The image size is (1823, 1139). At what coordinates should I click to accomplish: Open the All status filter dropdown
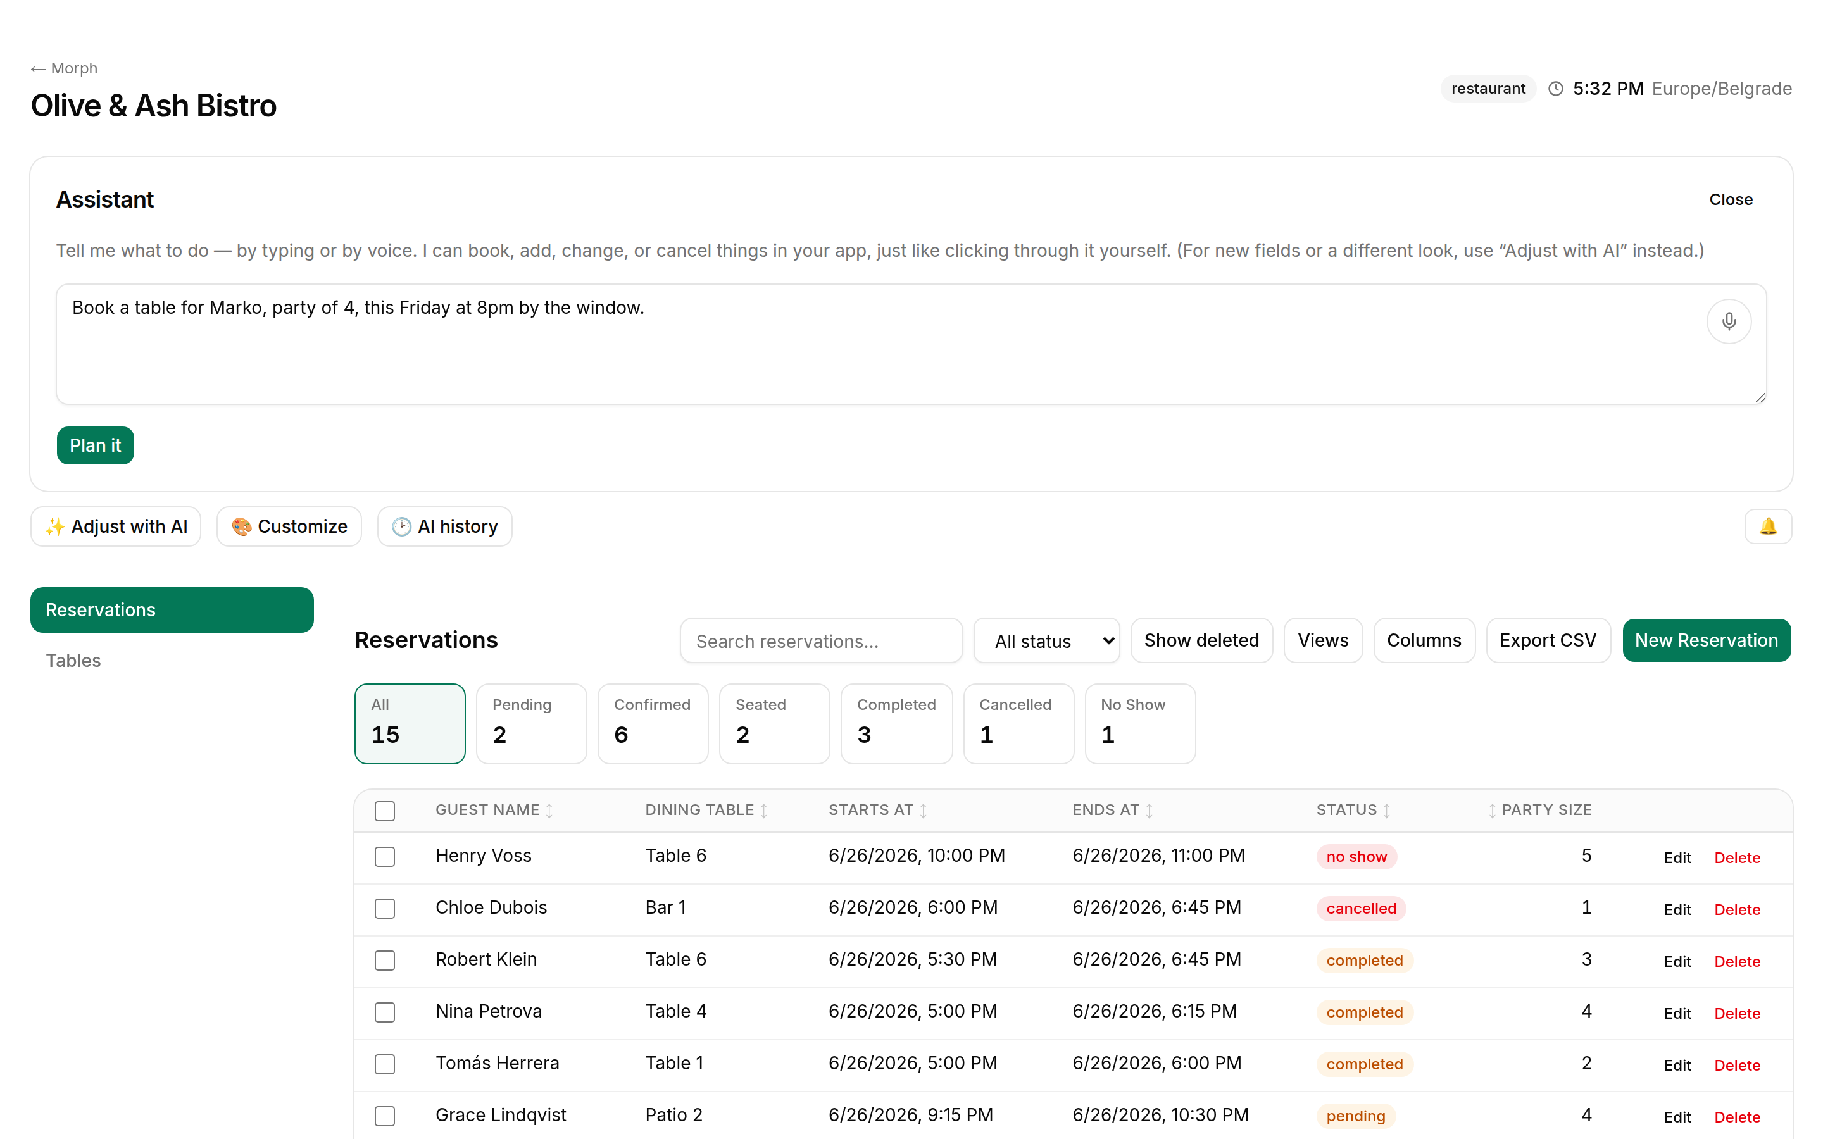coord(1046,641)
